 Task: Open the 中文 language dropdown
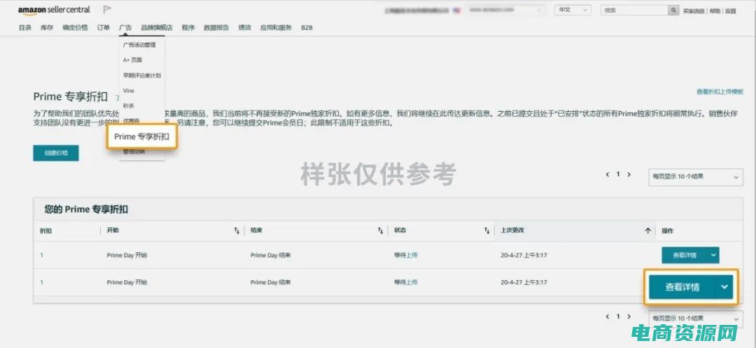[x=573, y=10]
